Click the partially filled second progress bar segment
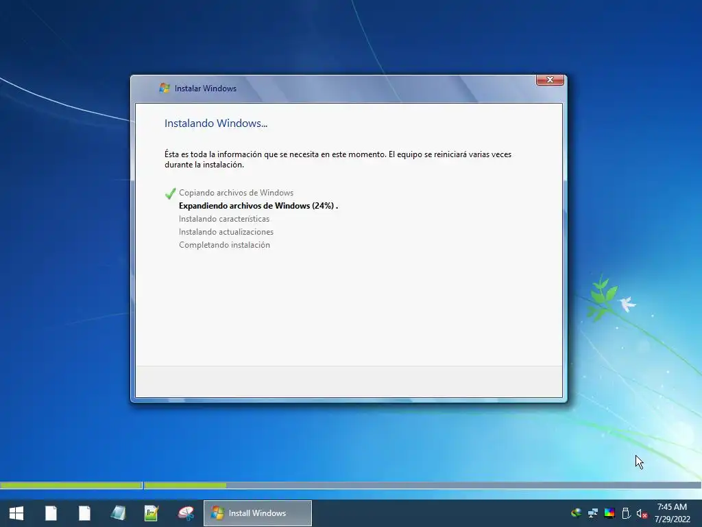Screen dimensions: 702x527 click(422, 485)
